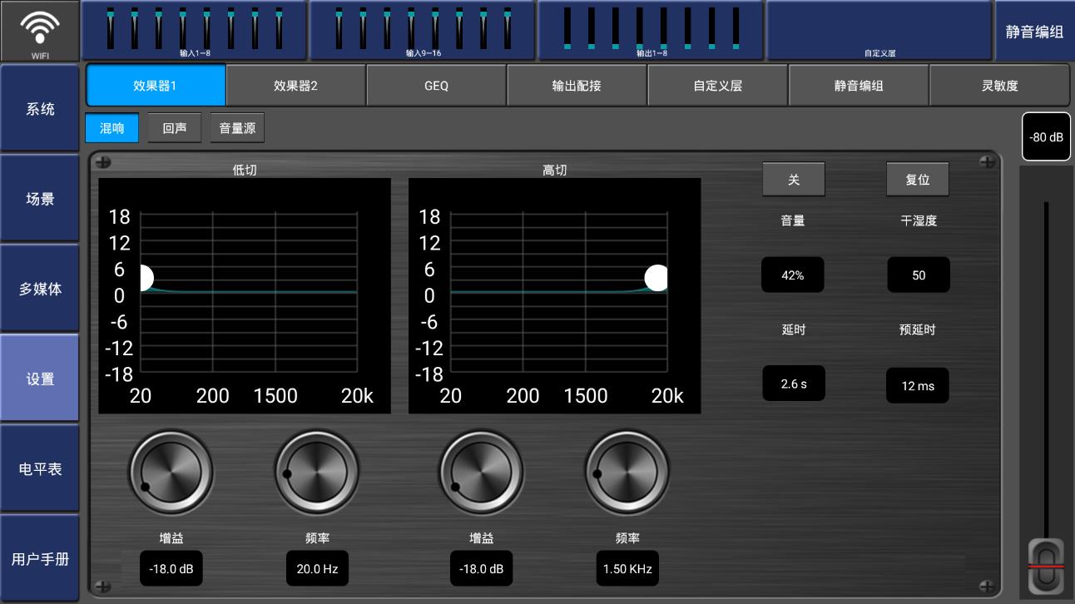Toggle the 关 reverb on/off button
Image resolution: width=1075 pixels, height=604 pixels.
(794, 180)
